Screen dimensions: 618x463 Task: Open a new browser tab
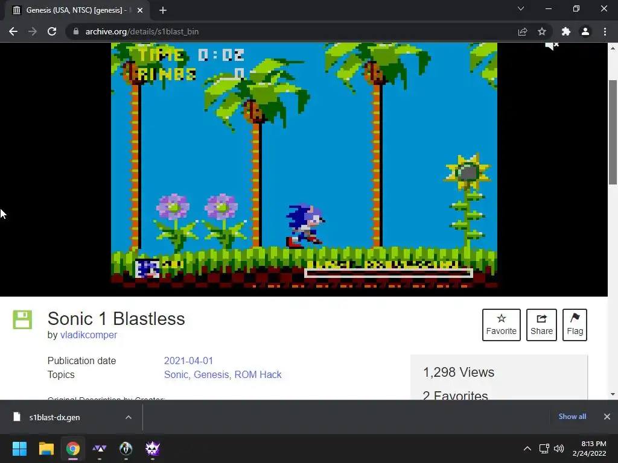tap(163, 10)
